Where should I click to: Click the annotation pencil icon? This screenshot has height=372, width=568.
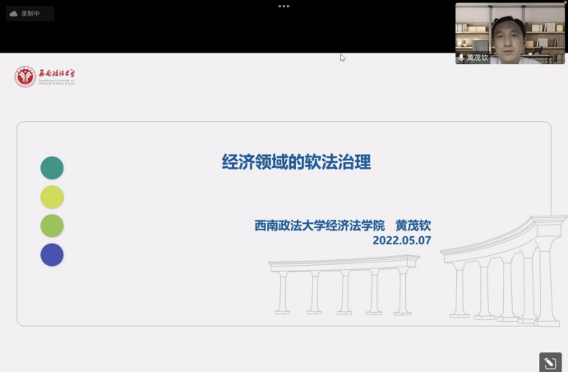click(550, 361)
